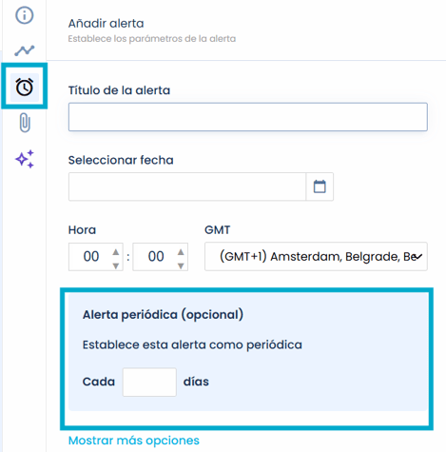This screenshot has height=452, width=446.
Task: Click the Título de la alerta field
Action: tap(248, 117)
